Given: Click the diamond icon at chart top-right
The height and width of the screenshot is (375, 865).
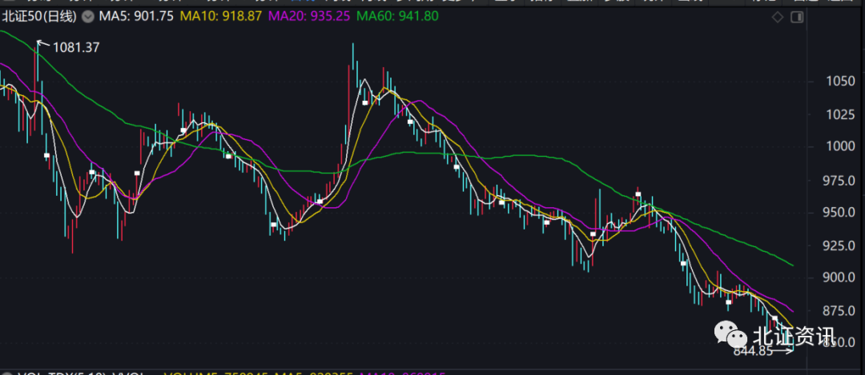Looking at the screenshot, I should [x=776, y=17].
